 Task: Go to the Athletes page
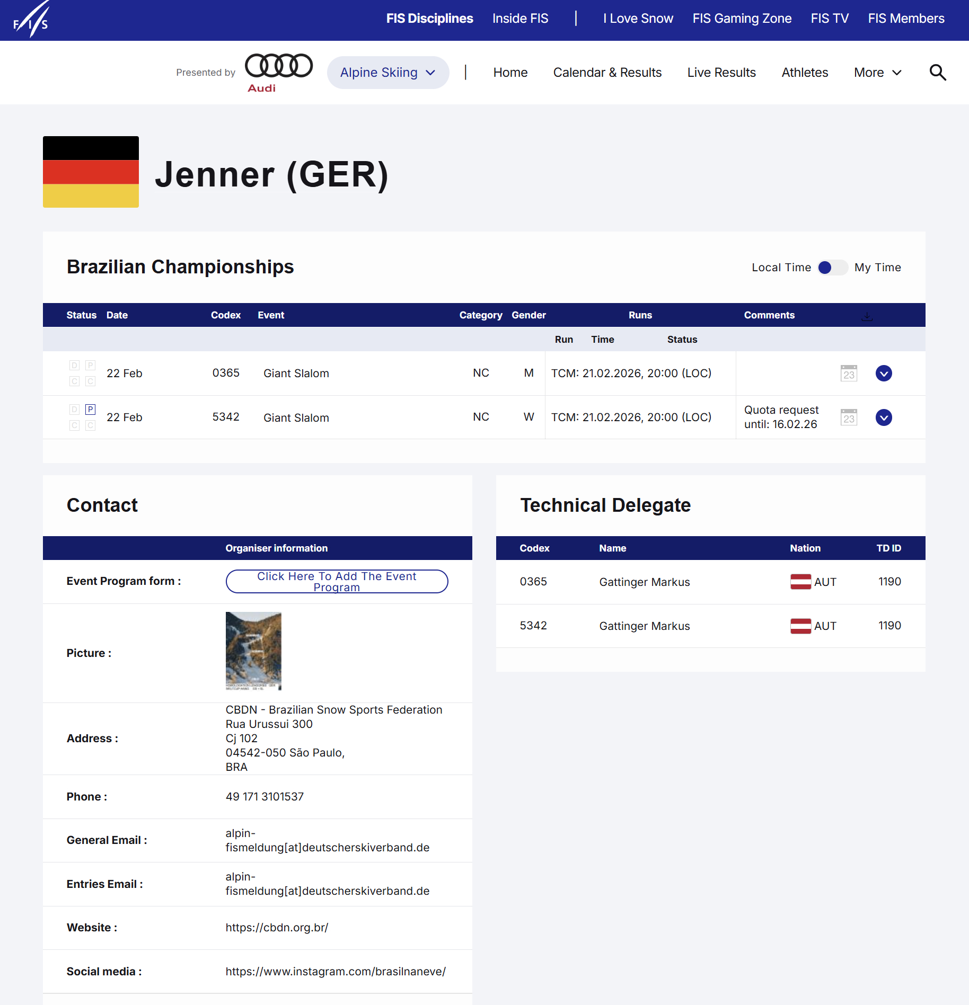click(x=804, y=73)
